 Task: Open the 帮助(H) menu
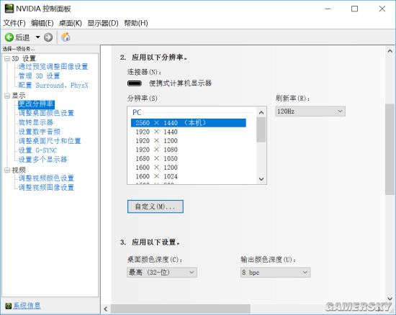point(136,23)
